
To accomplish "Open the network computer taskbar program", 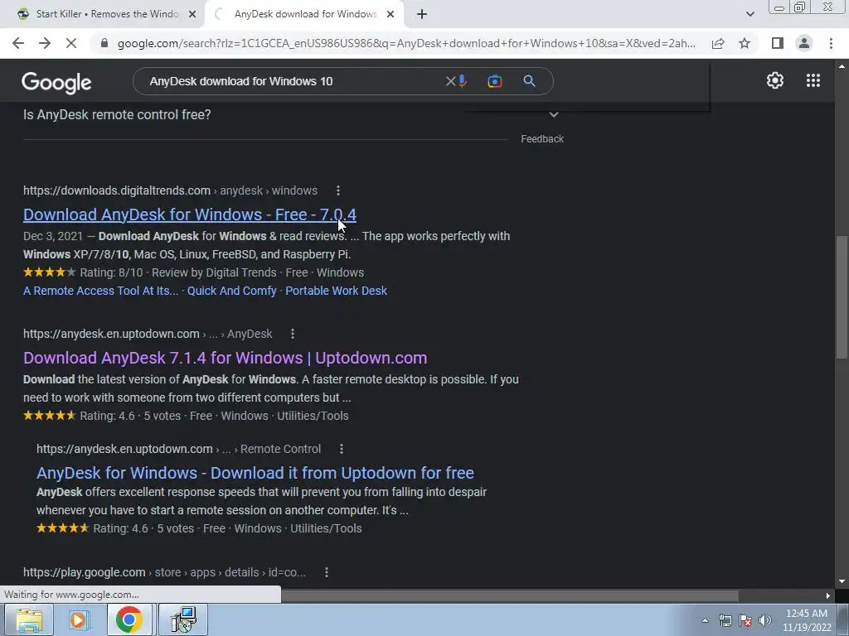I will (x=183, y=619).
